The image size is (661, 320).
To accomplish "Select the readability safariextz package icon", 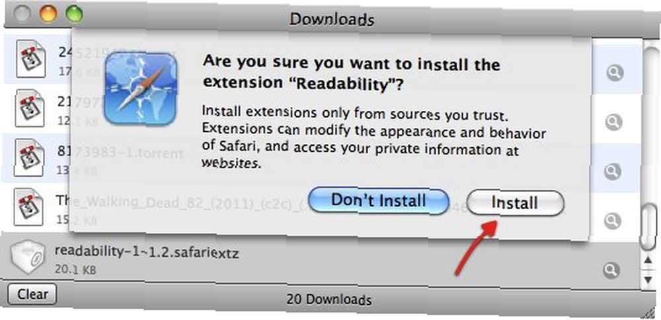I will tap(27, 257).
